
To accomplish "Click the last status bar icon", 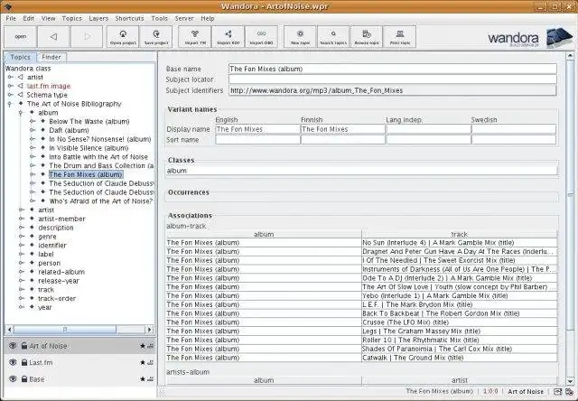I will coord(569,392).
